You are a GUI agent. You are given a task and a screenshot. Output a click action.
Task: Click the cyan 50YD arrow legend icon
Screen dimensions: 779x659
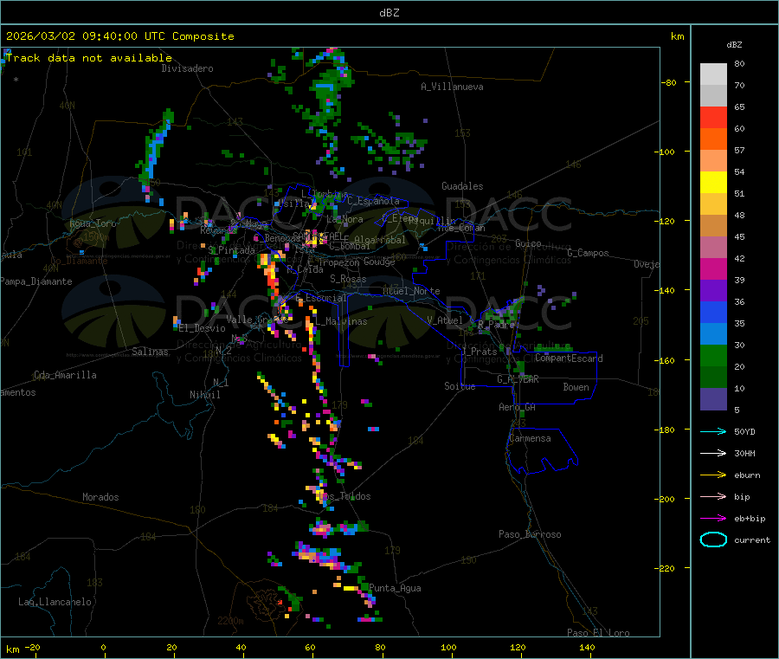(x=713, y=431)
